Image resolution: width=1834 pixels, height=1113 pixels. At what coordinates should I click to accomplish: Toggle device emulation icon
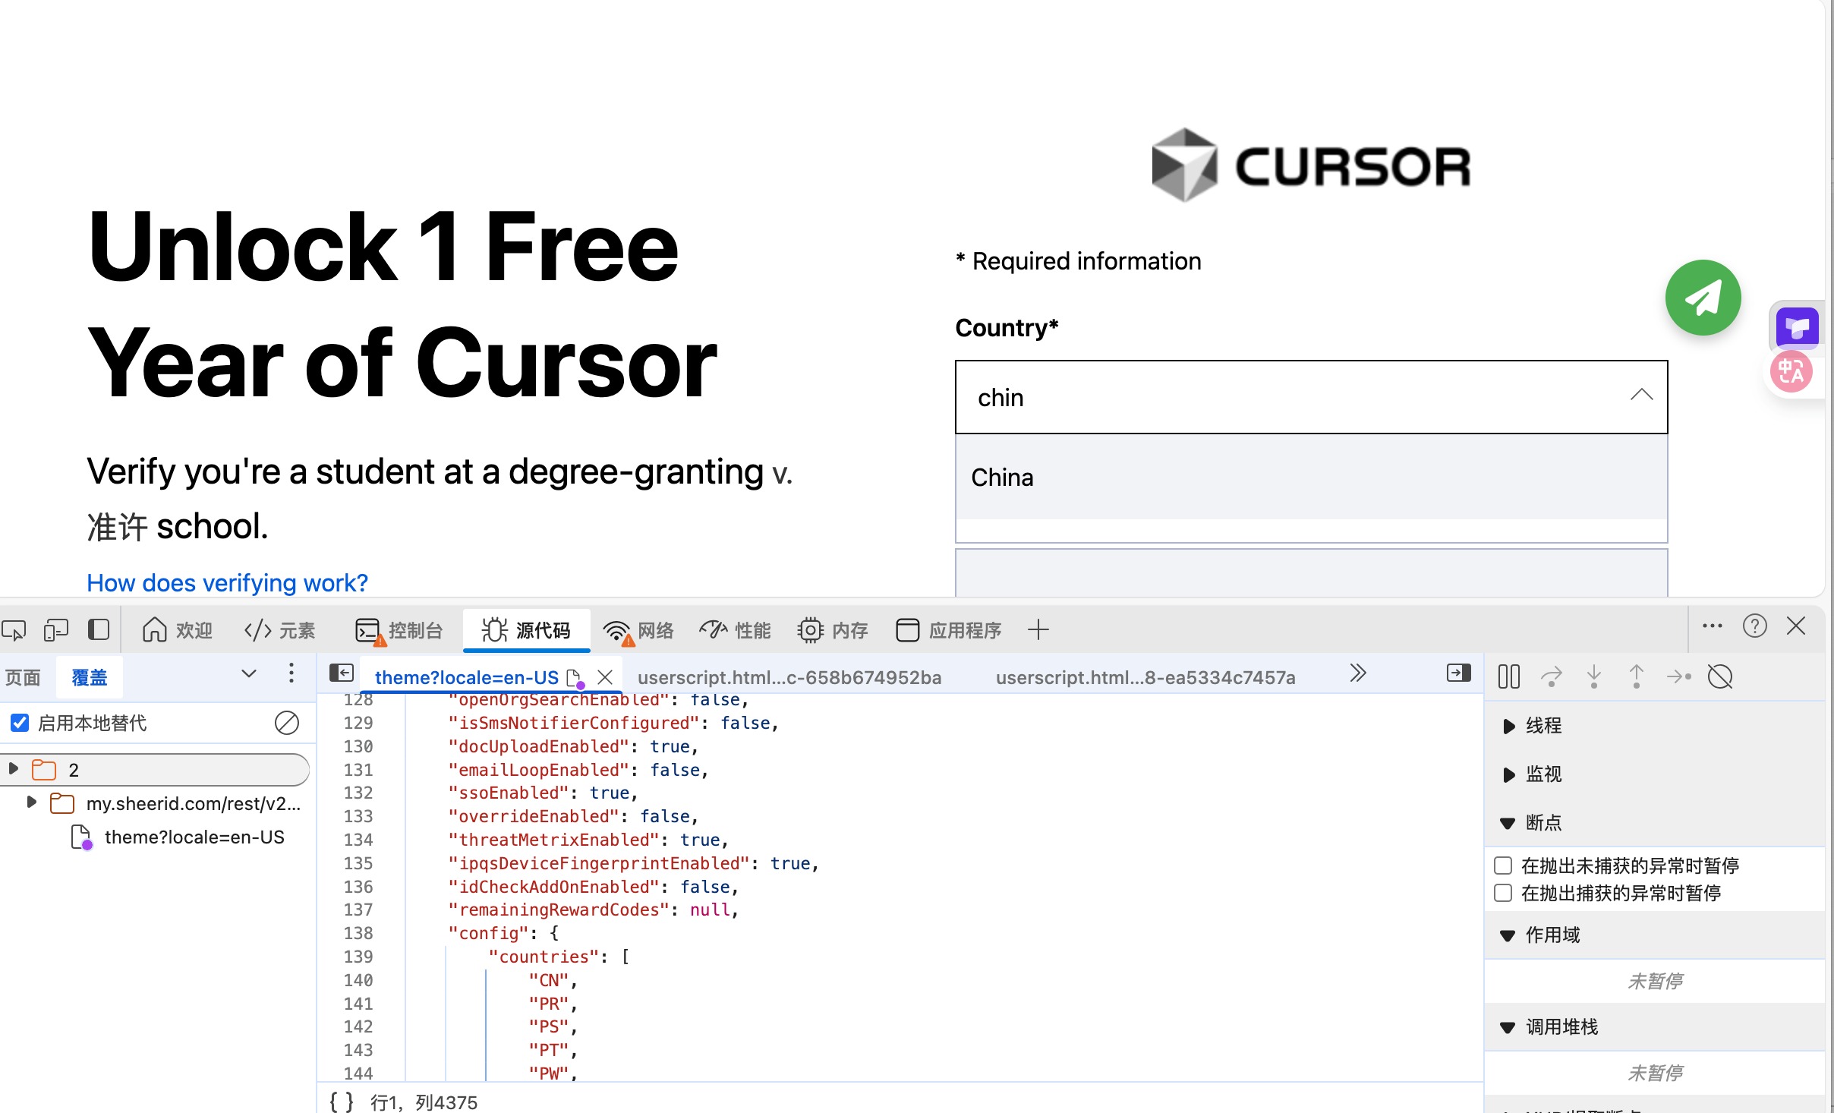56,630
